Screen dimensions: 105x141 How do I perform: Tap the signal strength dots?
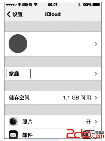(x=11, y=4)
